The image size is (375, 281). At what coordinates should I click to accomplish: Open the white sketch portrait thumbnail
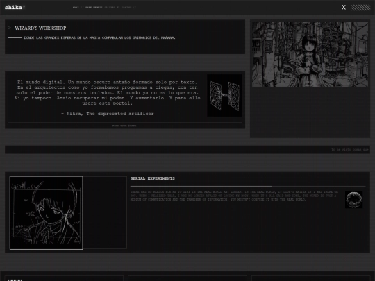[x=47, y=213]
